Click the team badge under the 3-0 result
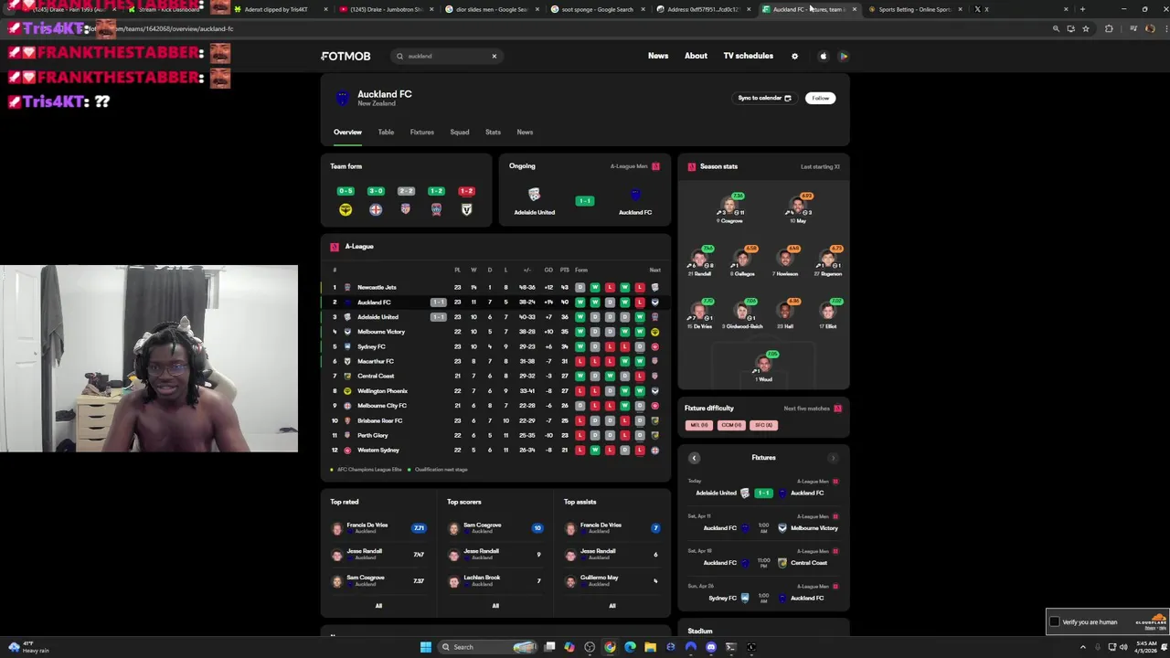Viewport: 1170px width, 658px height. [x=376, y=209]
